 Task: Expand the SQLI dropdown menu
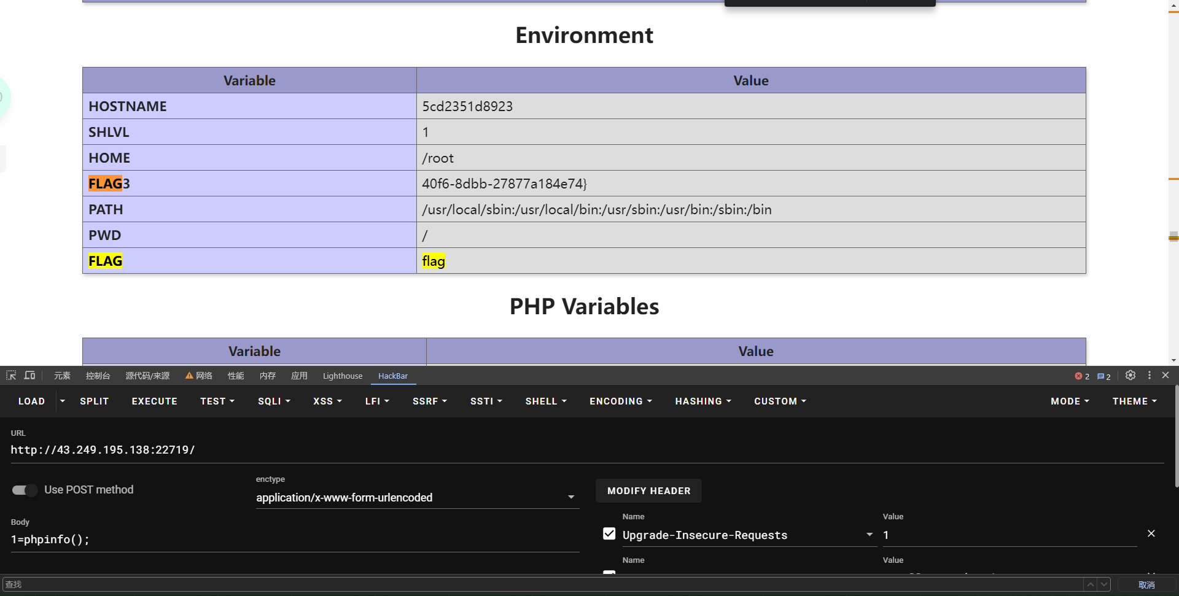click(x=274, y=401)
